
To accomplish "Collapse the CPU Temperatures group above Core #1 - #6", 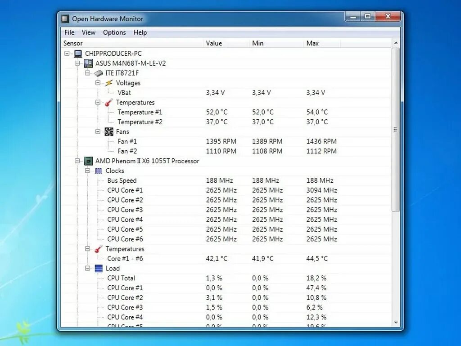I will point(88,249).
